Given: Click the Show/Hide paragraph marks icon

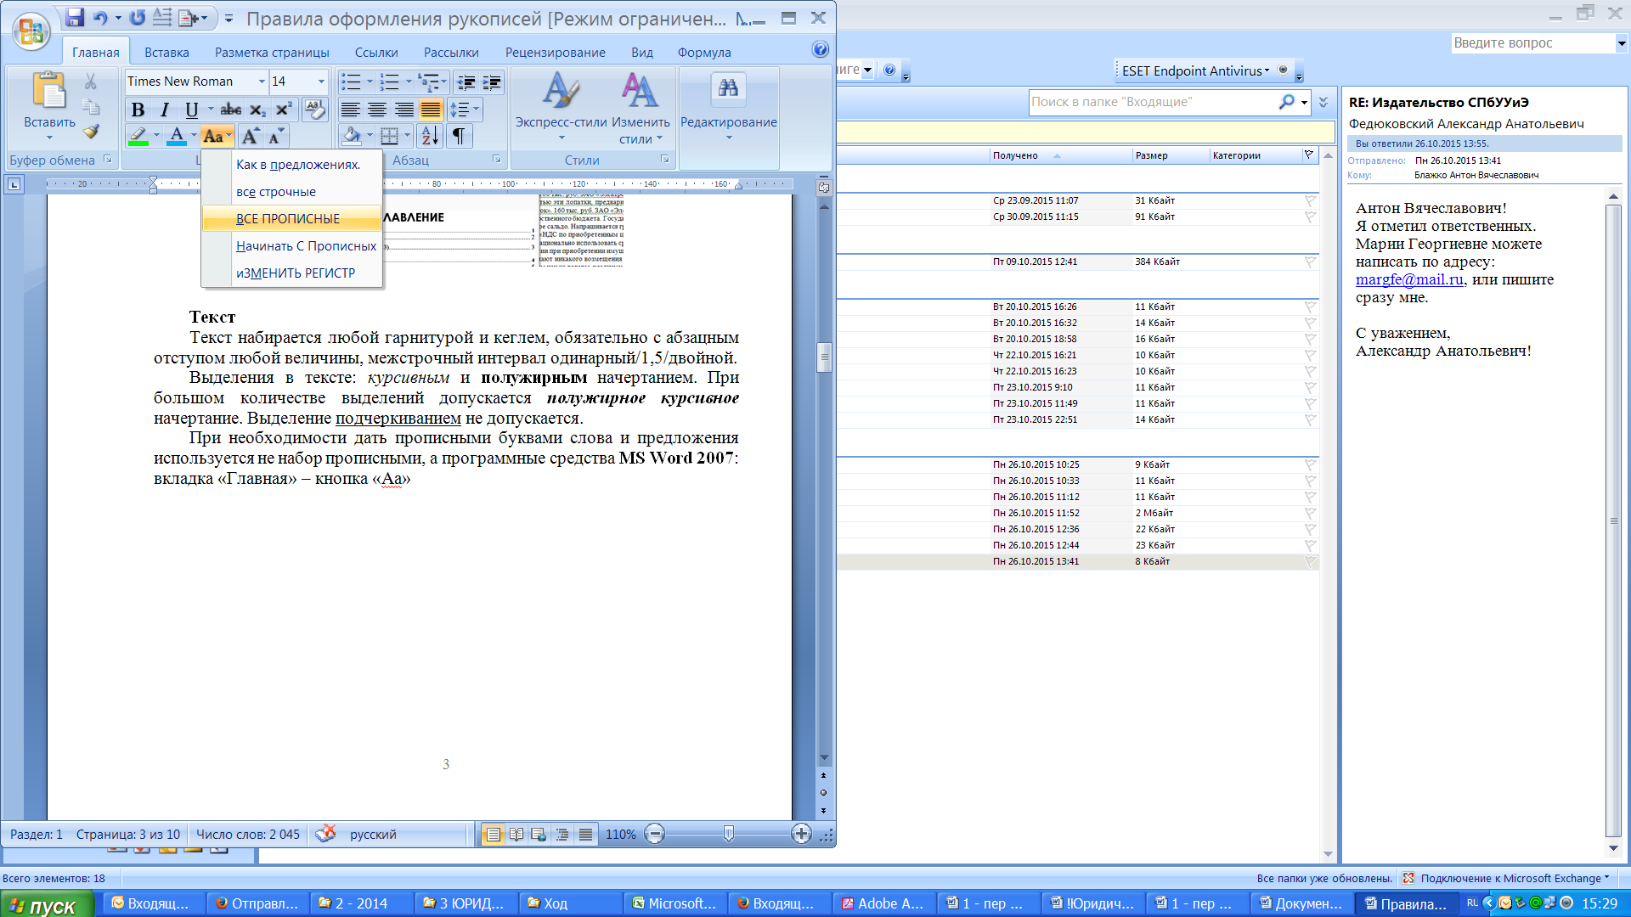Looking at the screenshot, I should pos(458,136).
